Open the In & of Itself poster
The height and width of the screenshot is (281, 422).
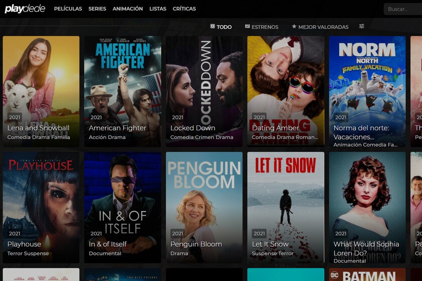[123, 207]
